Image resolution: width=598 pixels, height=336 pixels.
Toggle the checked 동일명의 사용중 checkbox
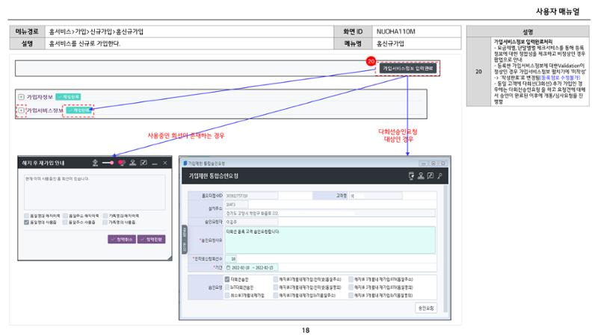[26, 222]
